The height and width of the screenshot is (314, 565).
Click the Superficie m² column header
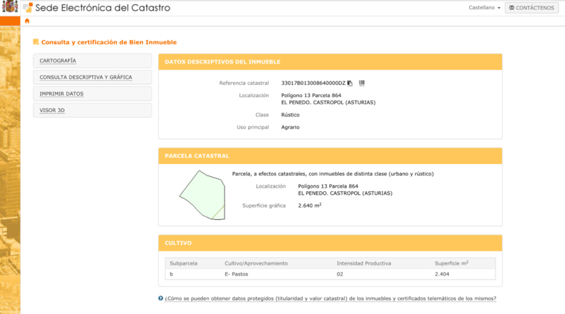point(451,263)
